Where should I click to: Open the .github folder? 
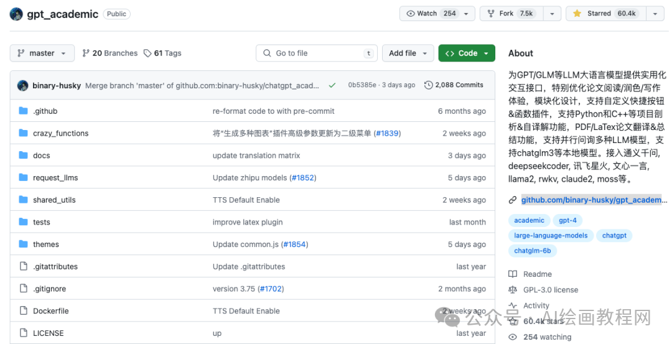pyautogui.click(x=45, y=111)
